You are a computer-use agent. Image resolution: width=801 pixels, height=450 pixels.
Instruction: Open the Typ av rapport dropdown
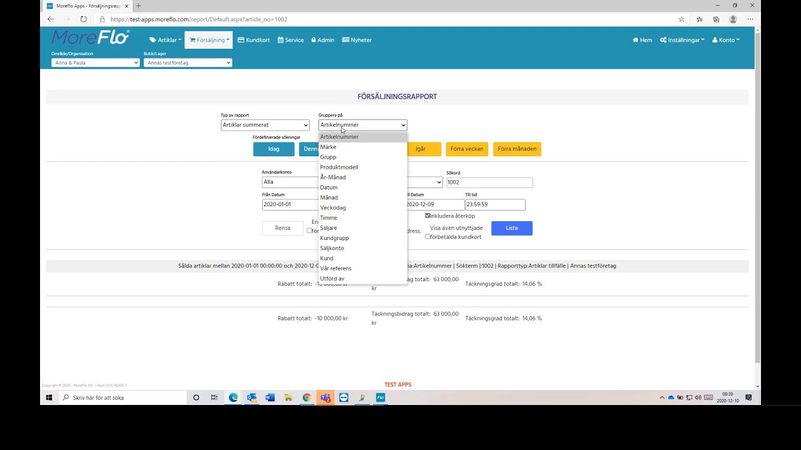tap(265, 125)
